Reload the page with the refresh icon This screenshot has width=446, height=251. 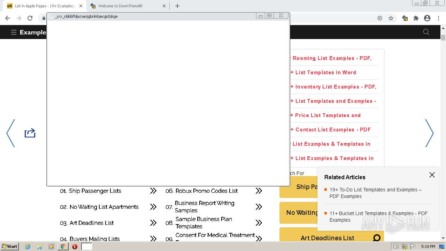point(30,18)
